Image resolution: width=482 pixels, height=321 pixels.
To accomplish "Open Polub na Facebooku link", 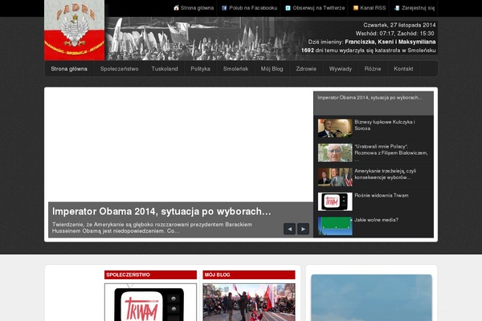I will [x=253, y=8].
